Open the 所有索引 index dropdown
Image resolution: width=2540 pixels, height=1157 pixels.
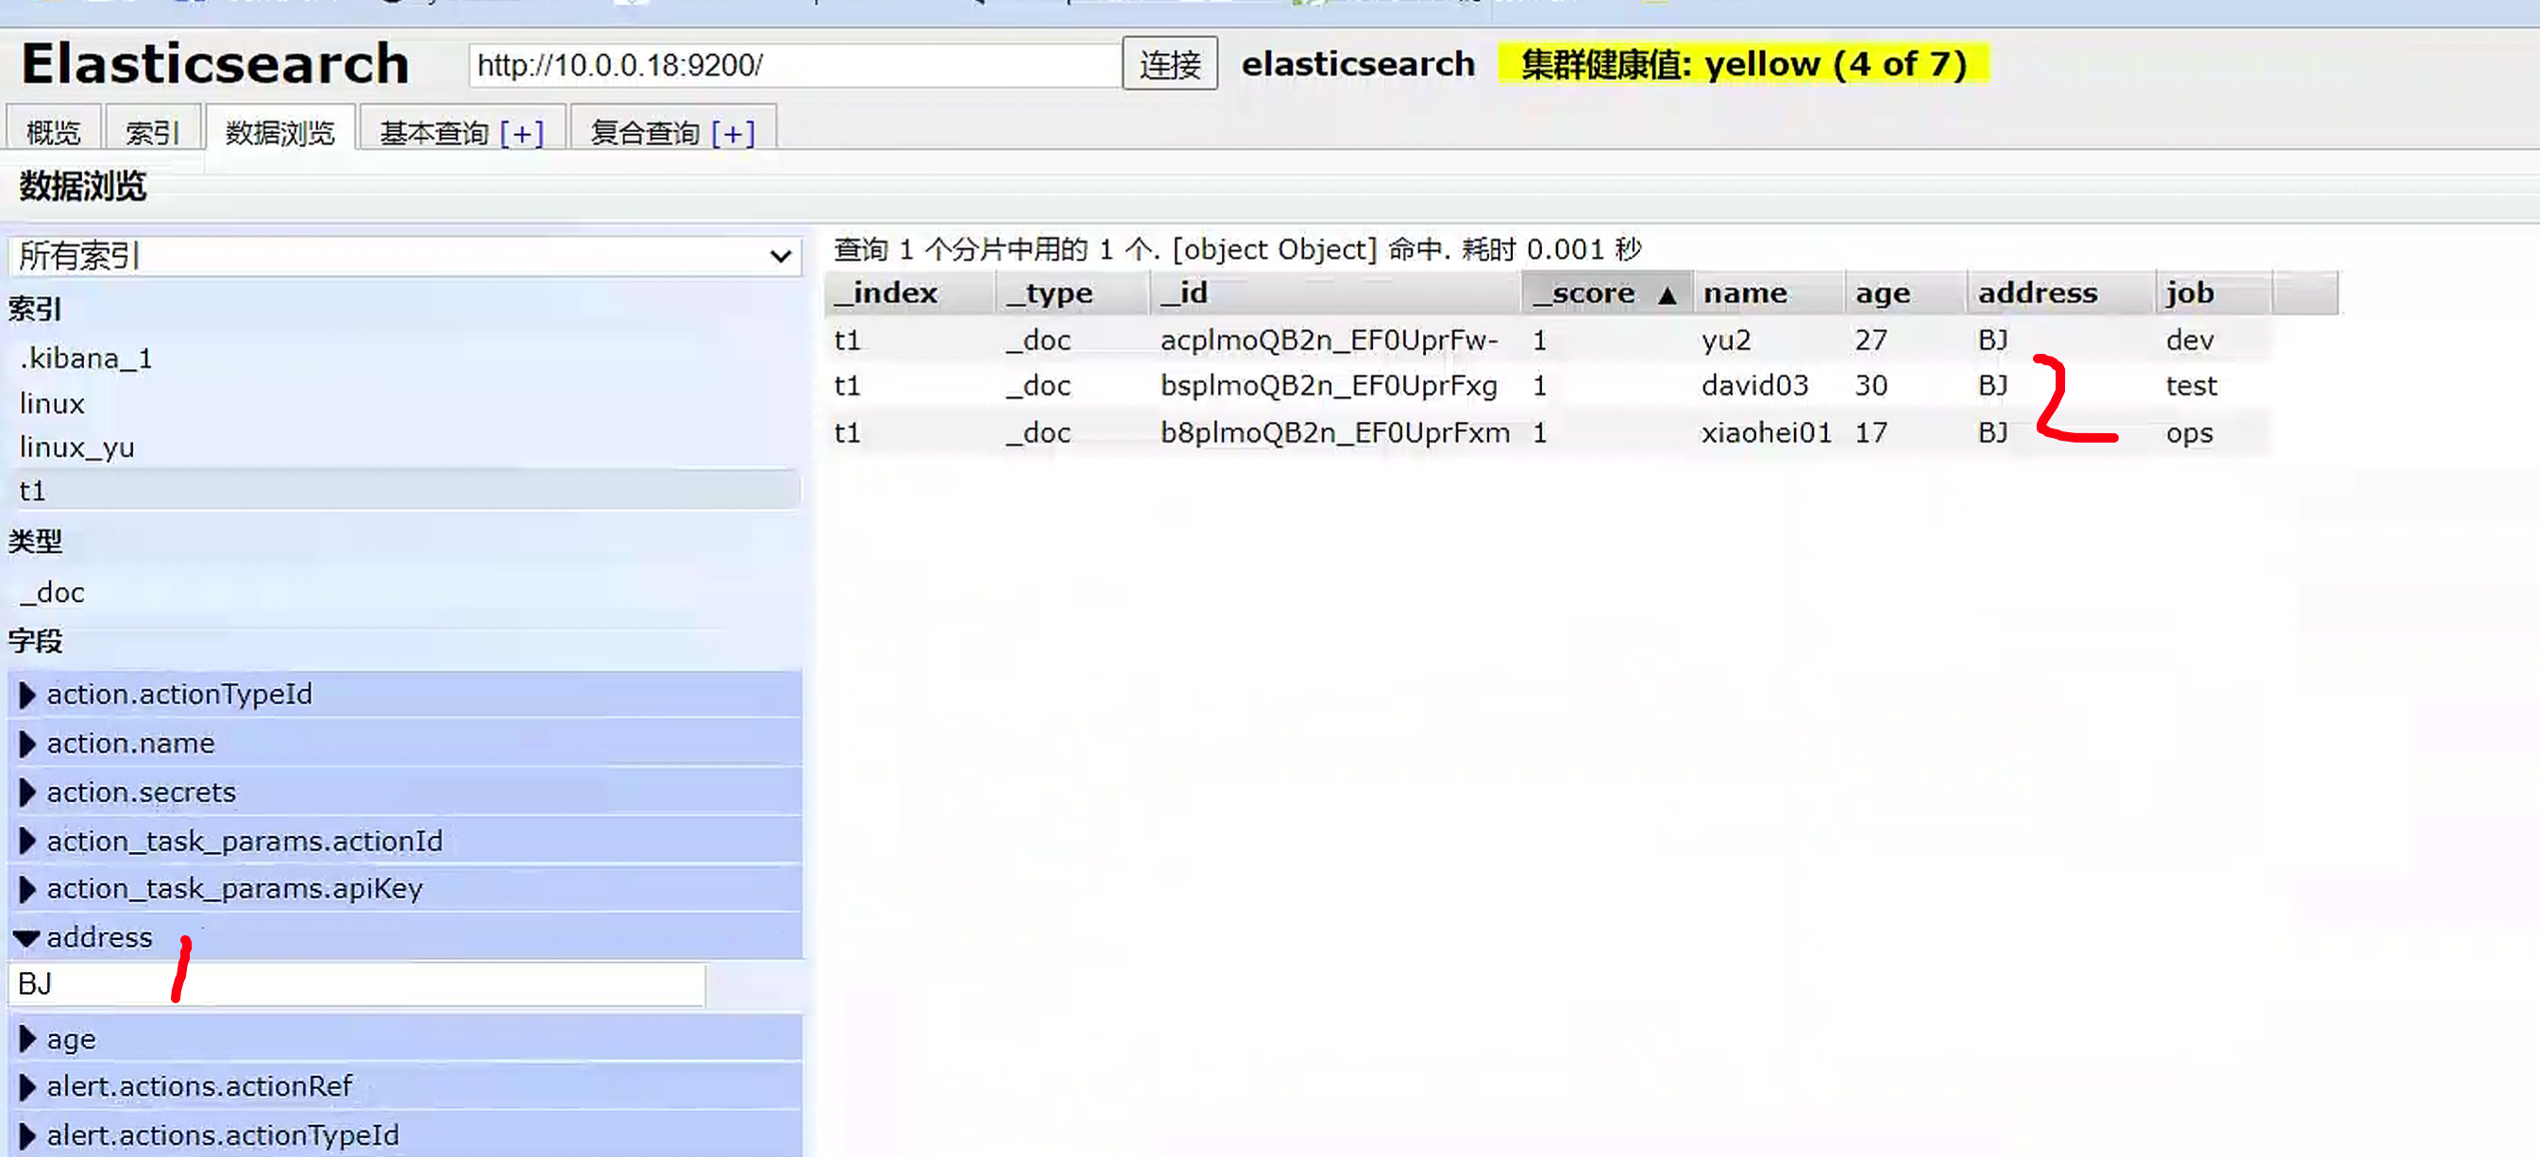(x=404, y=257)
